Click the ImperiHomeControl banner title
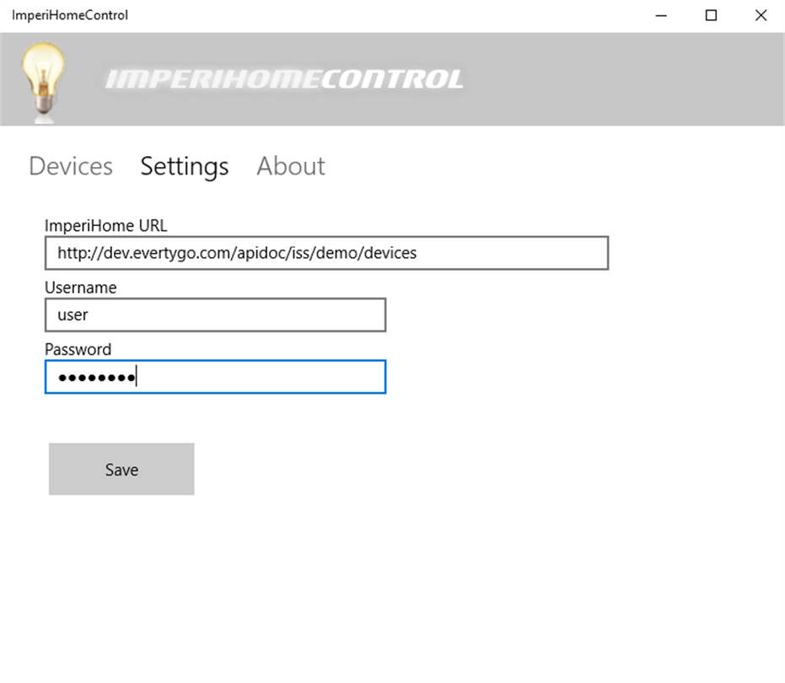 click(284, 79)
